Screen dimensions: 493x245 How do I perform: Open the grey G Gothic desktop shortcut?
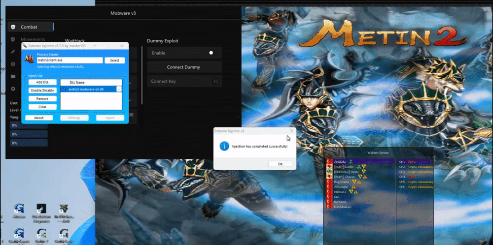(64, 236)
